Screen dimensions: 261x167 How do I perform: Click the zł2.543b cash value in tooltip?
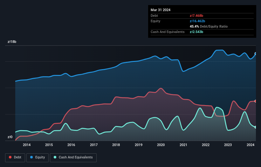[196, 32]
